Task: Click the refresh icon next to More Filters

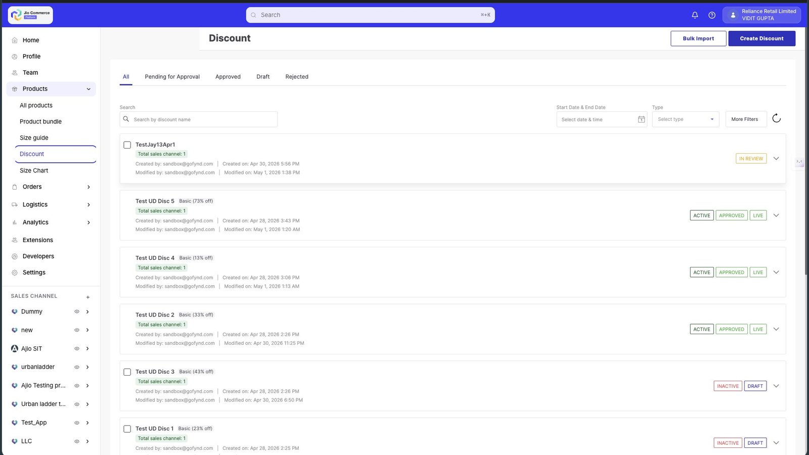Action: [x=777, y=119]
